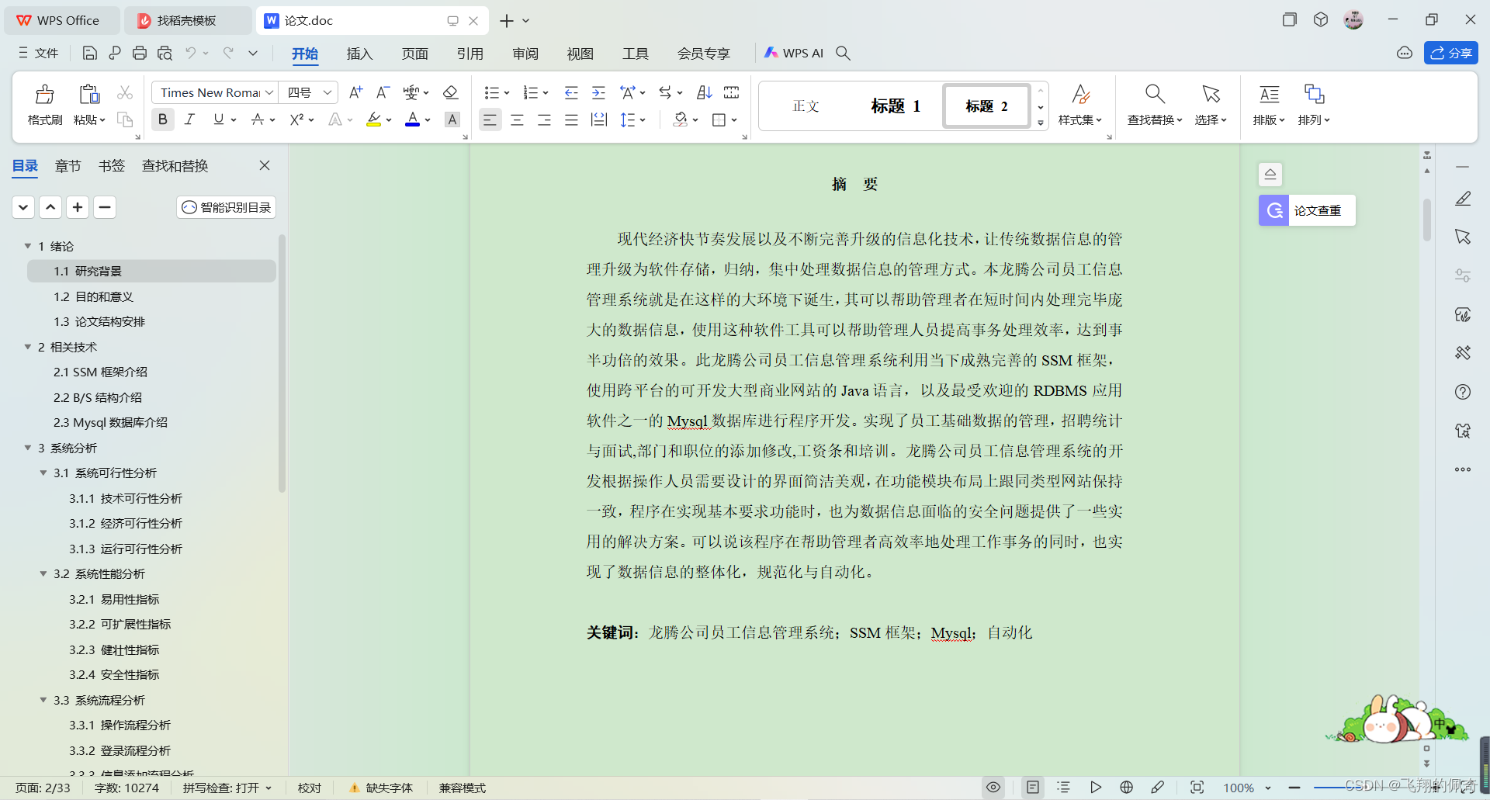Collapse the 3.1 系统可行性分析 node
The image size is (1490, 800).
click(43, 473)
